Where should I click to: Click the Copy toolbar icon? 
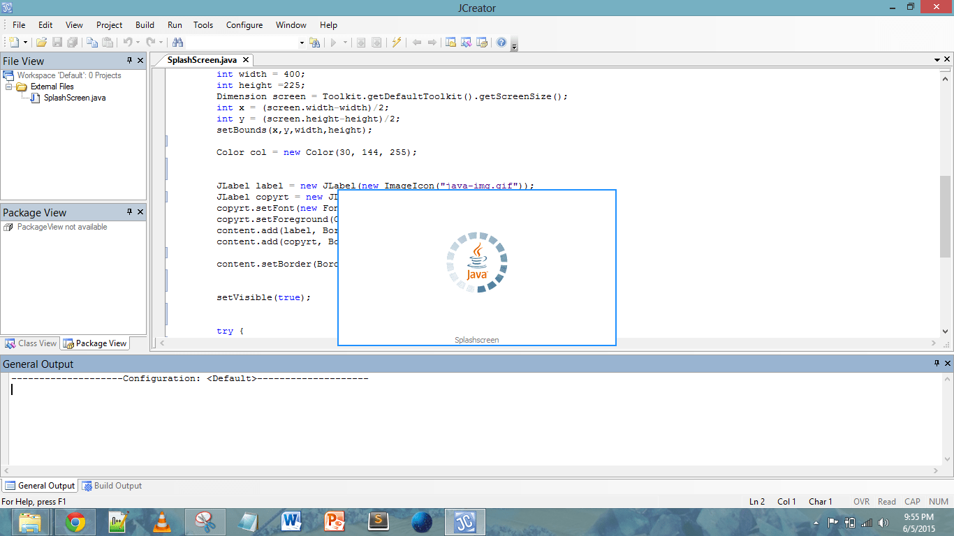point(91,43)
